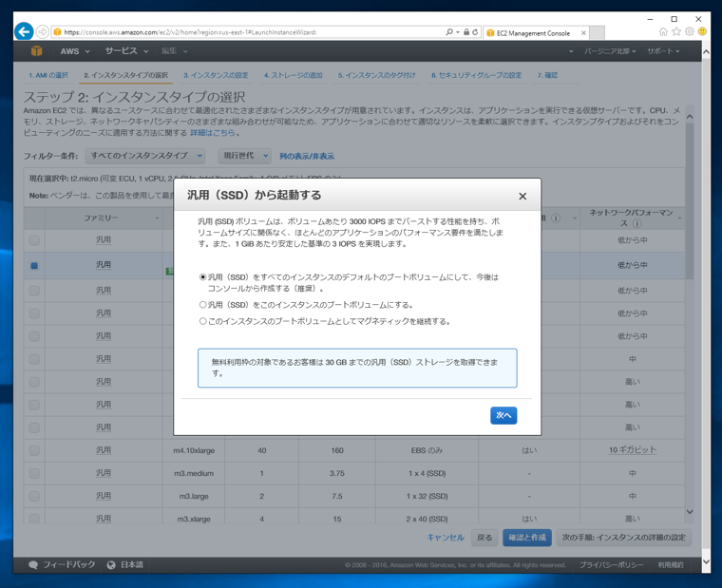
Task: Open the 現行世代 generation dropdown
Action: pyautogui.click(x=244, y=156)
